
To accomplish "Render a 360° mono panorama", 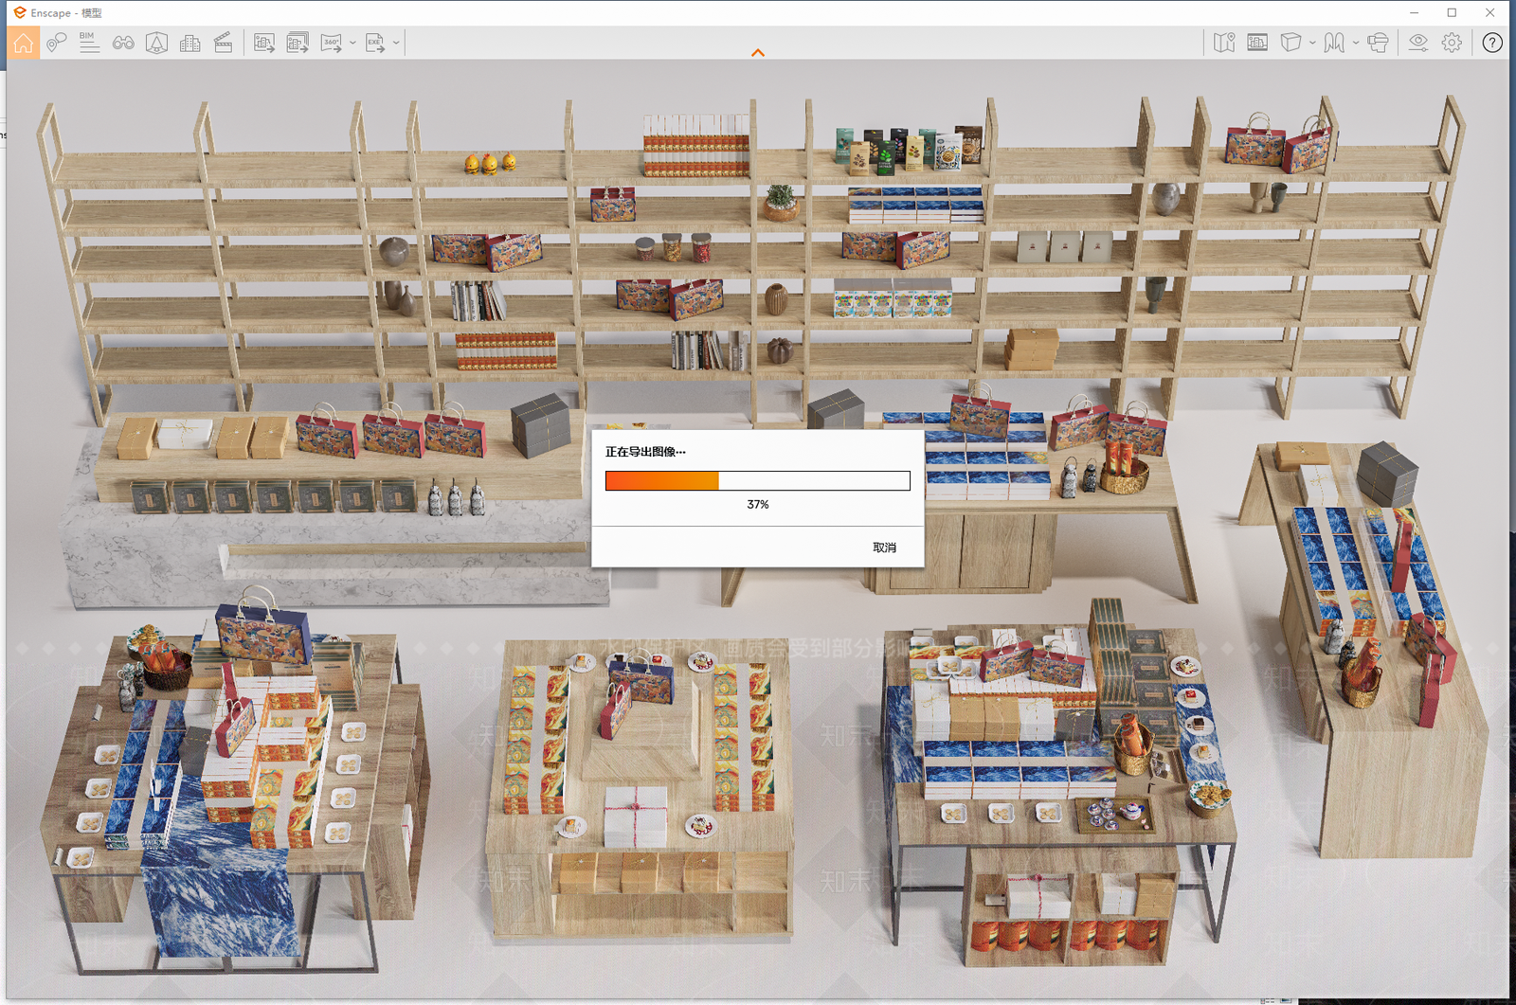I will click(x=332, y=43).
